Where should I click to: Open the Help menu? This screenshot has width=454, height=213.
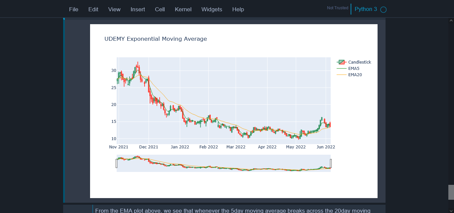(x=238, y=9)
